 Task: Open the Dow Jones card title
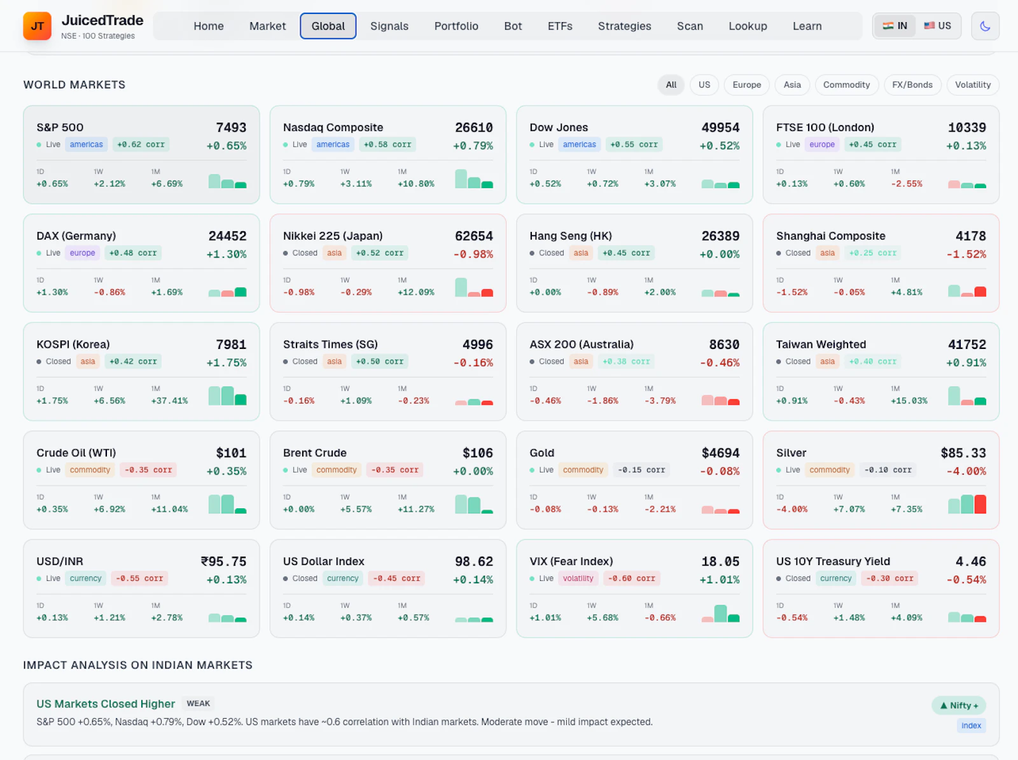(x=559, y=127)
